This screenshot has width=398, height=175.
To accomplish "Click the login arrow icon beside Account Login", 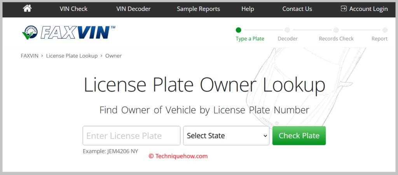I will [x=344, y=9].
